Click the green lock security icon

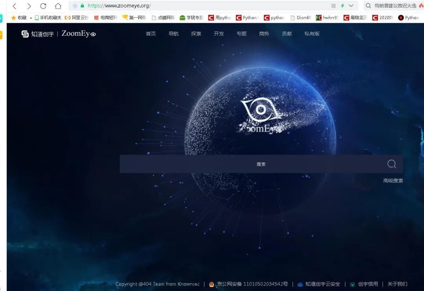[x=82, y=5]
